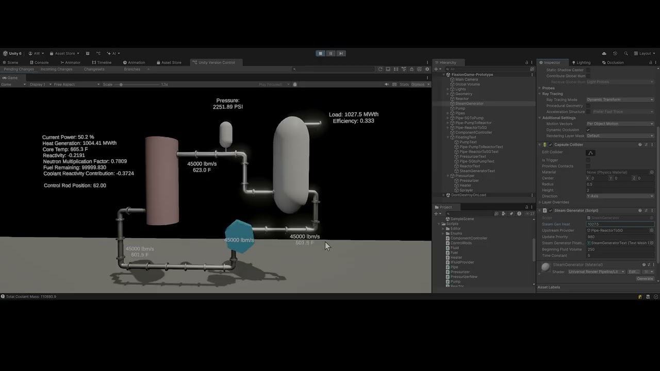The width and height of the screenshot is (660, 371).
Task: Enable the Static Shadow Caster checkbox
Action: (x=588, y=70)
